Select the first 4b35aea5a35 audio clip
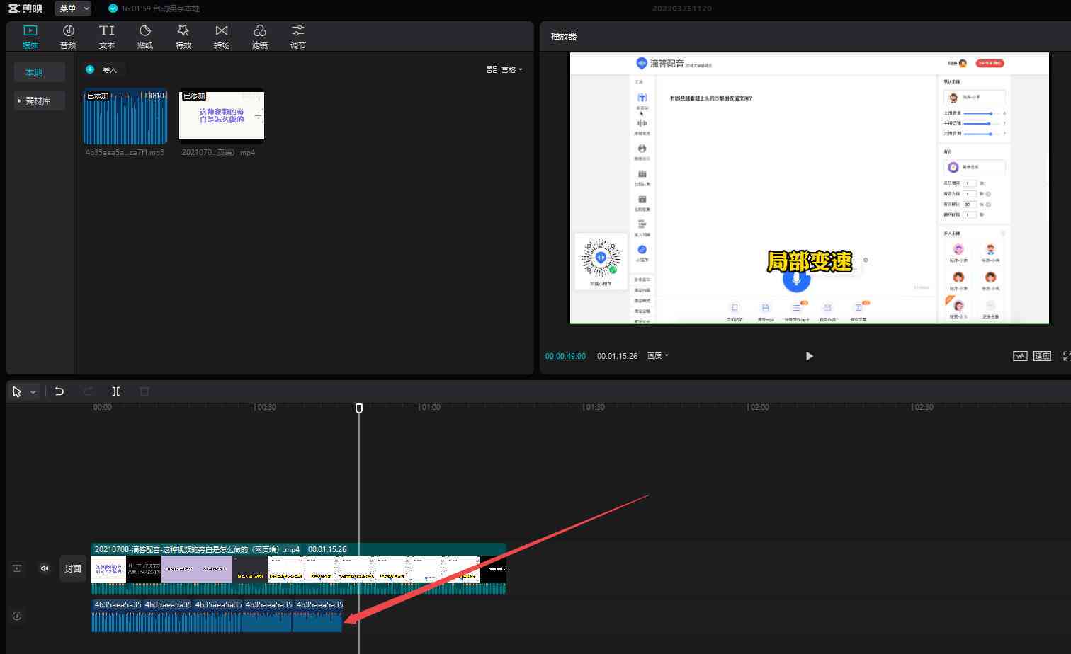The width and height of the screenshot is (1071, 654). tap(116, 616)
